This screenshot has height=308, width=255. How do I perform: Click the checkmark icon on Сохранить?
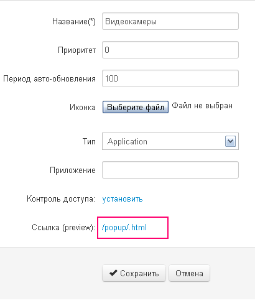(113, 273)
